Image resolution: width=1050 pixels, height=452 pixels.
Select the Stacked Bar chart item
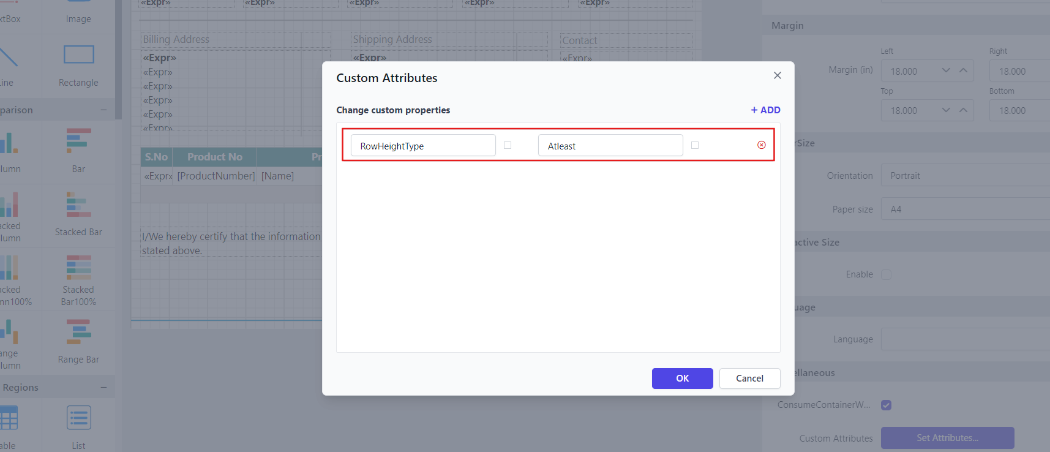(78, 215)
